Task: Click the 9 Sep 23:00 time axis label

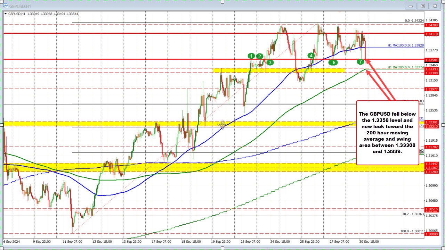Action: click(42, 241)
